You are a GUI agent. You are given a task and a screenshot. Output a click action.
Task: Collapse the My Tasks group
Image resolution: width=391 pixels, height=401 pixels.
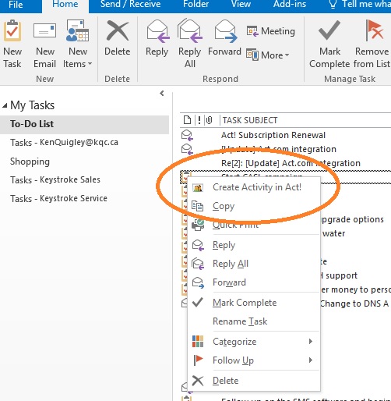5,105
